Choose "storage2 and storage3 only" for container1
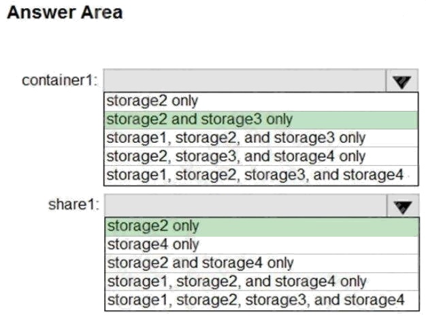This screenshot has width=426, height=317. pos(260,120)
